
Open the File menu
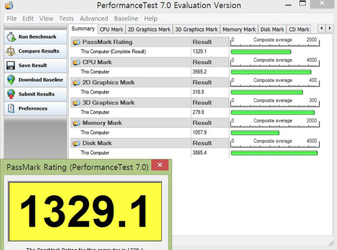pyautogui.click(x=12, y=18)
